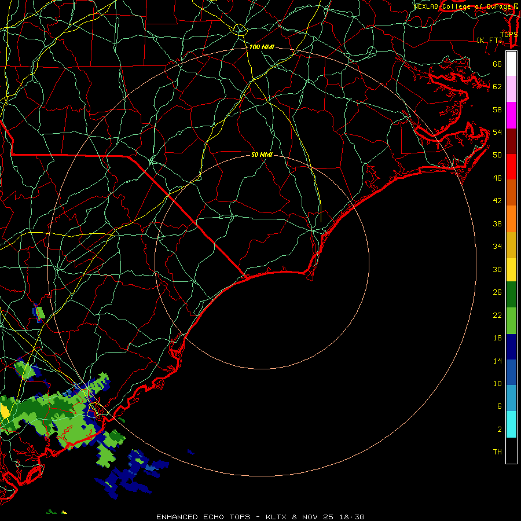Click the light pink swatch in the scale
This screenshot has height=521, width=521.
511,89
